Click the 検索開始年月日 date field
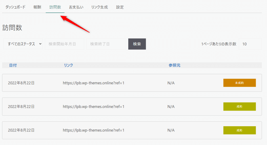The height and width of the screenshot is (145, 267). (64, 44)
